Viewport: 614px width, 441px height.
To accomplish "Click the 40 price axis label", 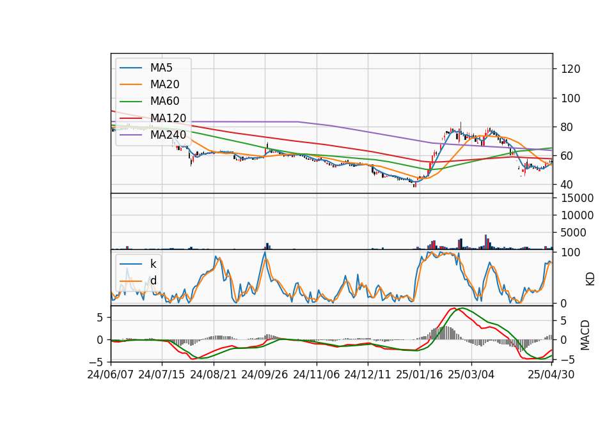I will coord(567,184).
